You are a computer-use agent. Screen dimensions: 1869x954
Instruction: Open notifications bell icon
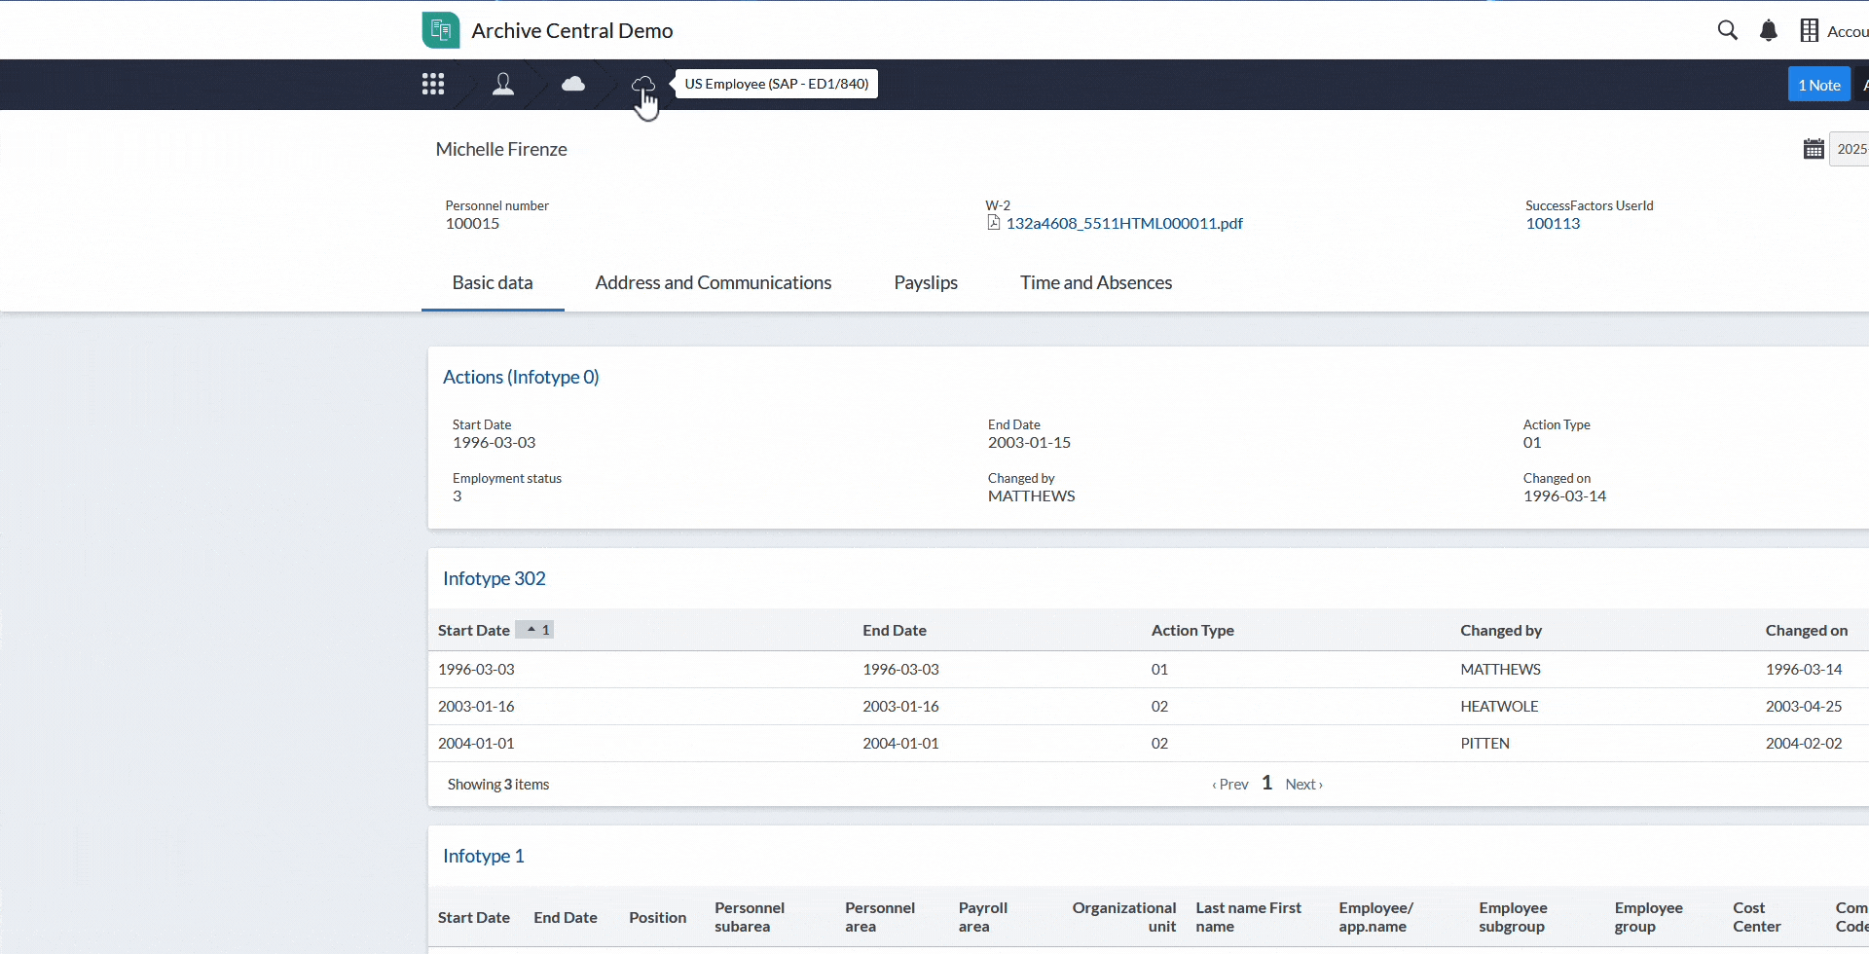[x=1769, y=30]
